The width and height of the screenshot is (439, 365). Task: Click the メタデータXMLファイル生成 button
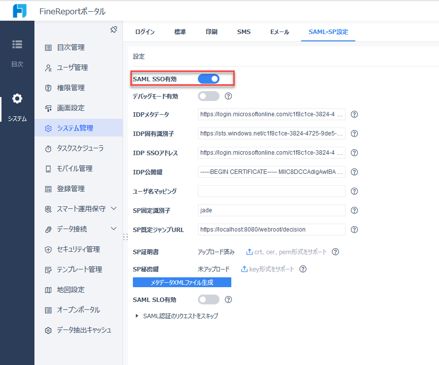point(182,282)
